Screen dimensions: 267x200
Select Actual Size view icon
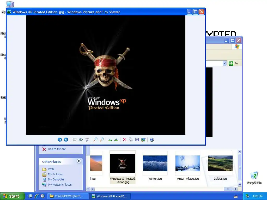81,140
